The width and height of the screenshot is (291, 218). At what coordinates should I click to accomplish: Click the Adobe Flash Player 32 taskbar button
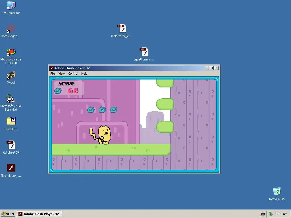[x=39, y=214]
